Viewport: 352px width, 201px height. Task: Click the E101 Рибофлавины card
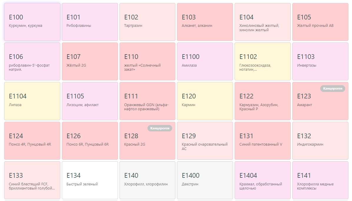coord(90,22)
